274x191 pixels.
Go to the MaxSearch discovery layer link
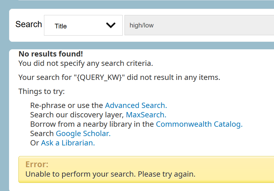point(146,115)
